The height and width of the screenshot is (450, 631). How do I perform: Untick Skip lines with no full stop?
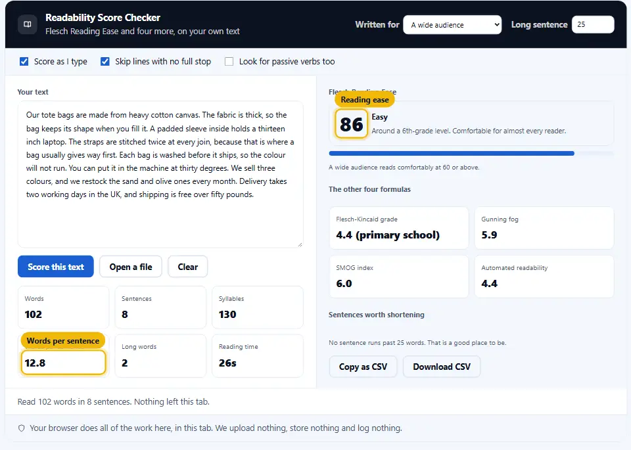(x=105, y=62)
